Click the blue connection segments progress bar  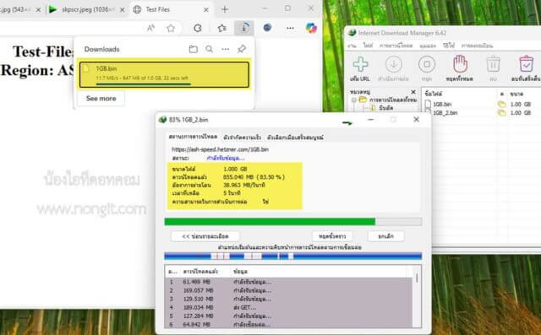pos(293,256)
